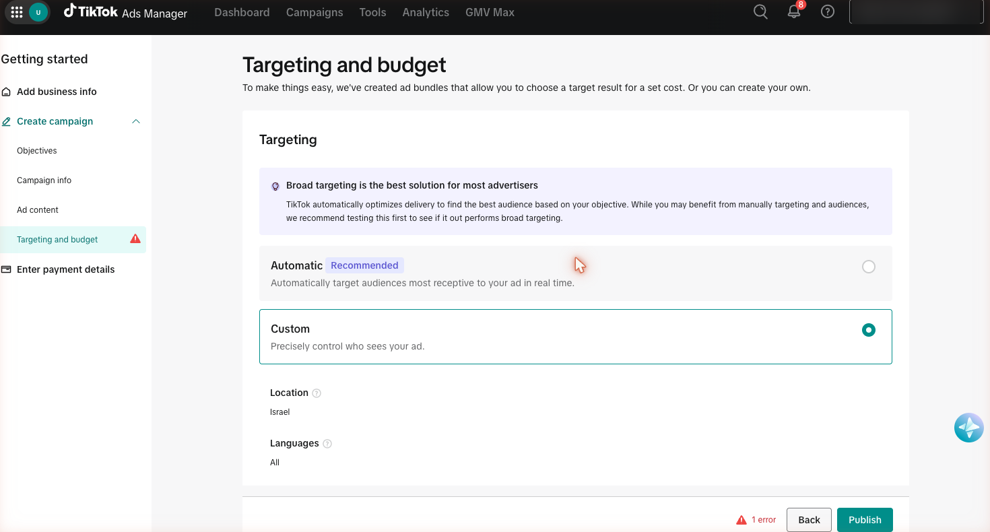Click the account selector field in header
The image size is (990, 532).
pyautogui.click(x=916, y=12)
